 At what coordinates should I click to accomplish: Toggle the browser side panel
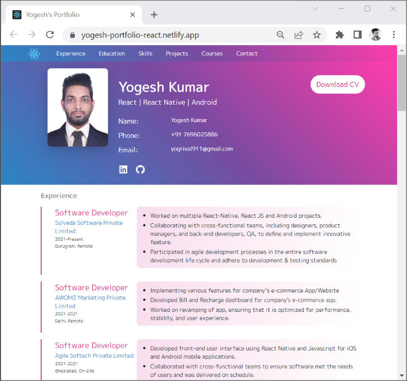click(358, 35)
